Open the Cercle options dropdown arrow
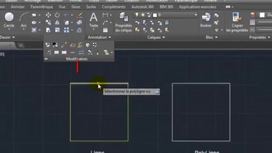Screen dimensions: 272x153 tap(9, 29)
